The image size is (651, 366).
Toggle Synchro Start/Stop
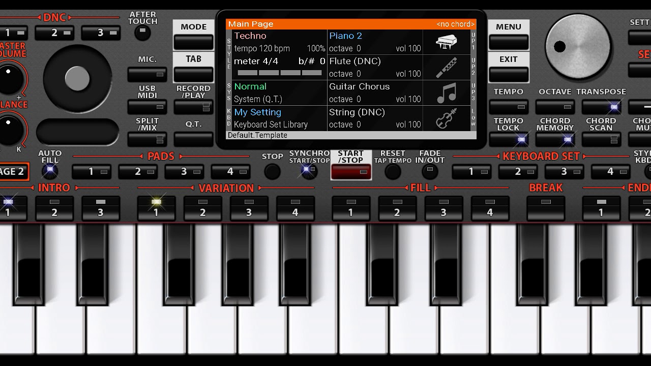click(309, 171)
